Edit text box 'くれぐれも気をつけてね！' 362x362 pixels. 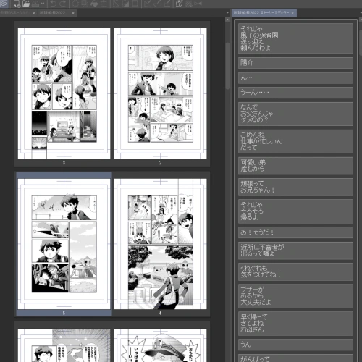pos(295,271)
